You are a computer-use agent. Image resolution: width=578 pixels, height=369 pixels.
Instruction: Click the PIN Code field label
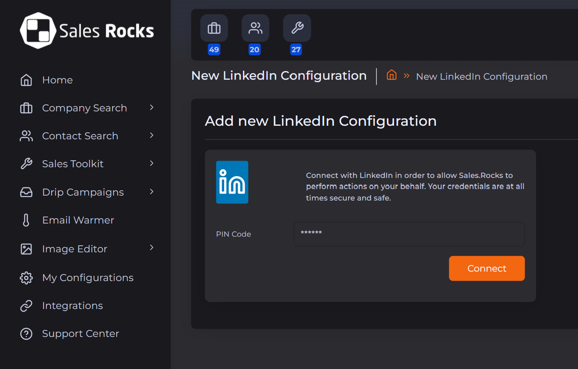point(234,234)
